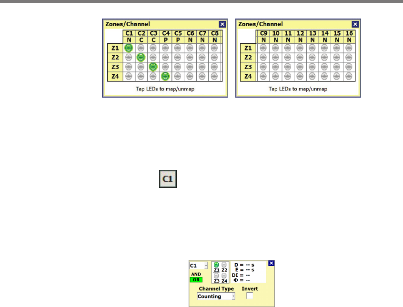Click the D = -- s delay value
The width and height of the screenshot is (403, 307).
244,265
